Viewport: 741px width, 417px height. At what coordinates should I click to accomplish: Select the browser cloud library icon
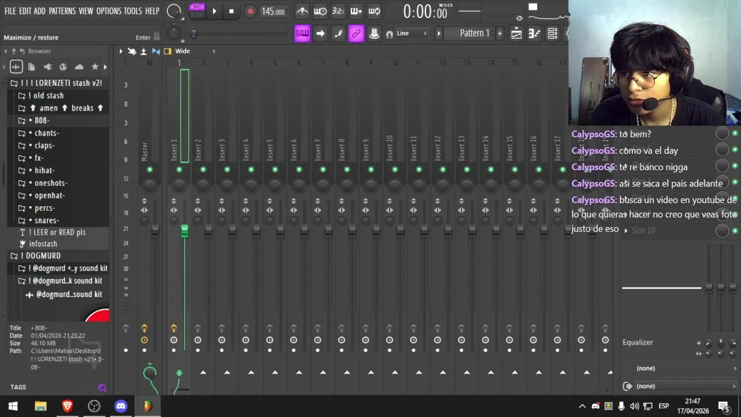click(x=79, y=67)
